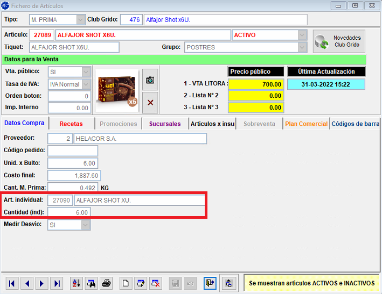
Task: Open the Sucursales tab
Action: pyautogui.click(x=165, y=124)
